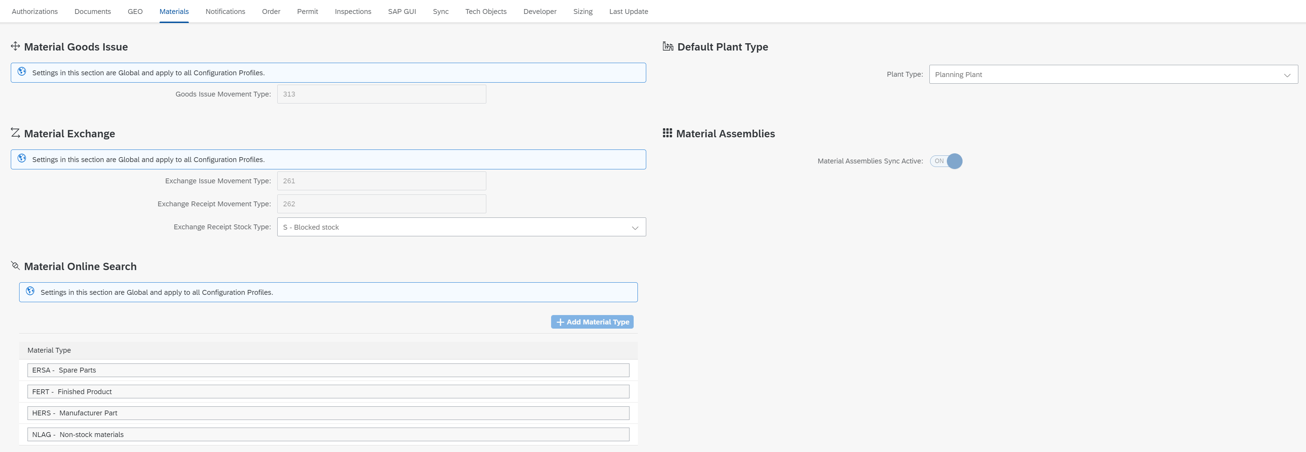The height and width of the screenshot is (452, 1306).
Task: Click the Material Assemblies grid icon
Action: 667,133
